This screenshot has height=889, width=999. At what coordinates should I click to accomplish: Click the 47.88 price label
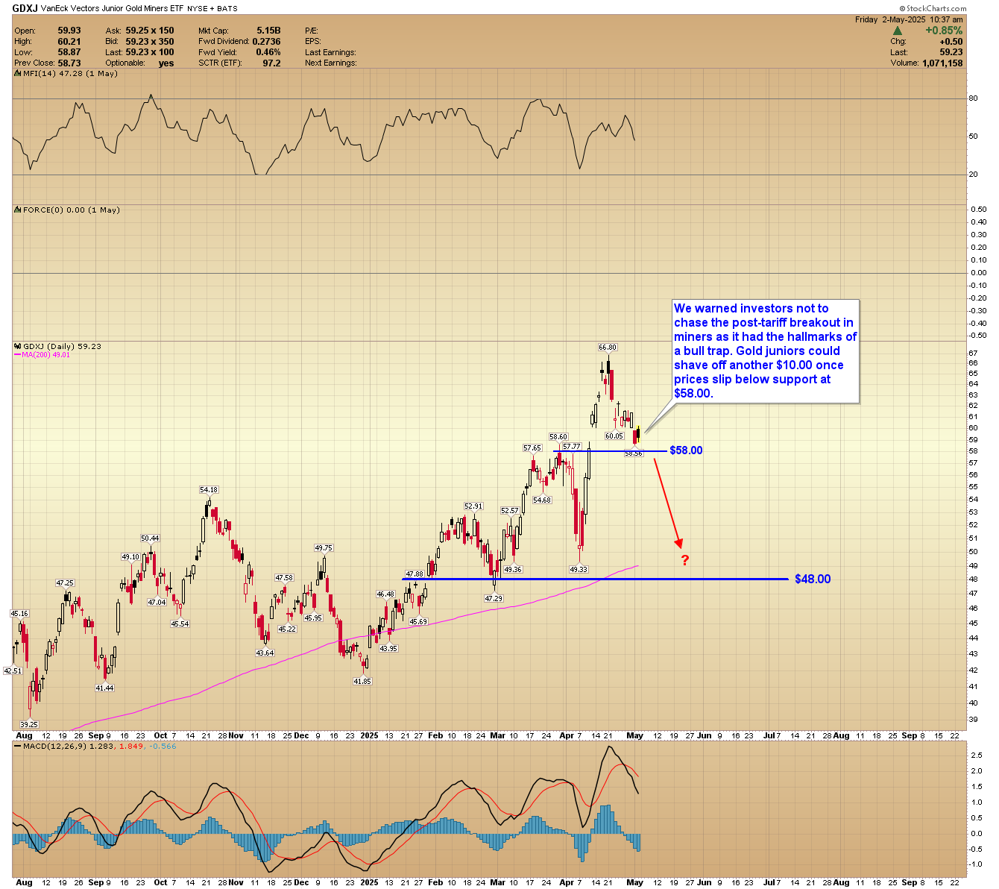coord(415,574)
